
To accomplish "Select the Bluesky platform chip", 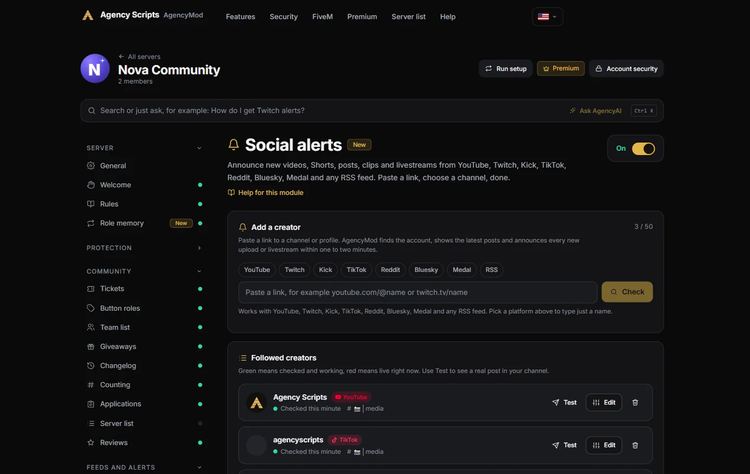I will [426, 270].
